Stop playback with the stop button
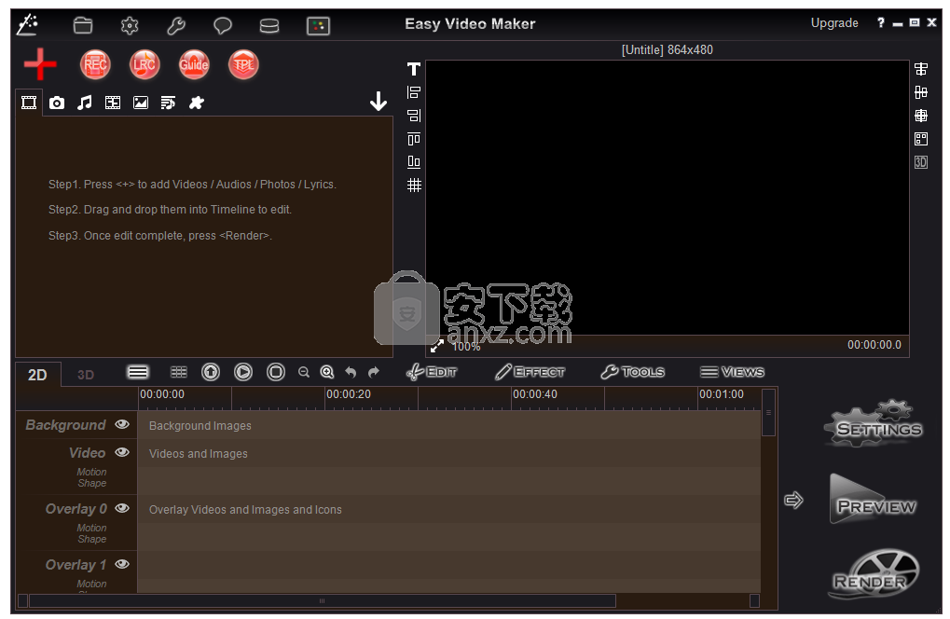This screenshot has height=619, width=950. tap(276, 372)
